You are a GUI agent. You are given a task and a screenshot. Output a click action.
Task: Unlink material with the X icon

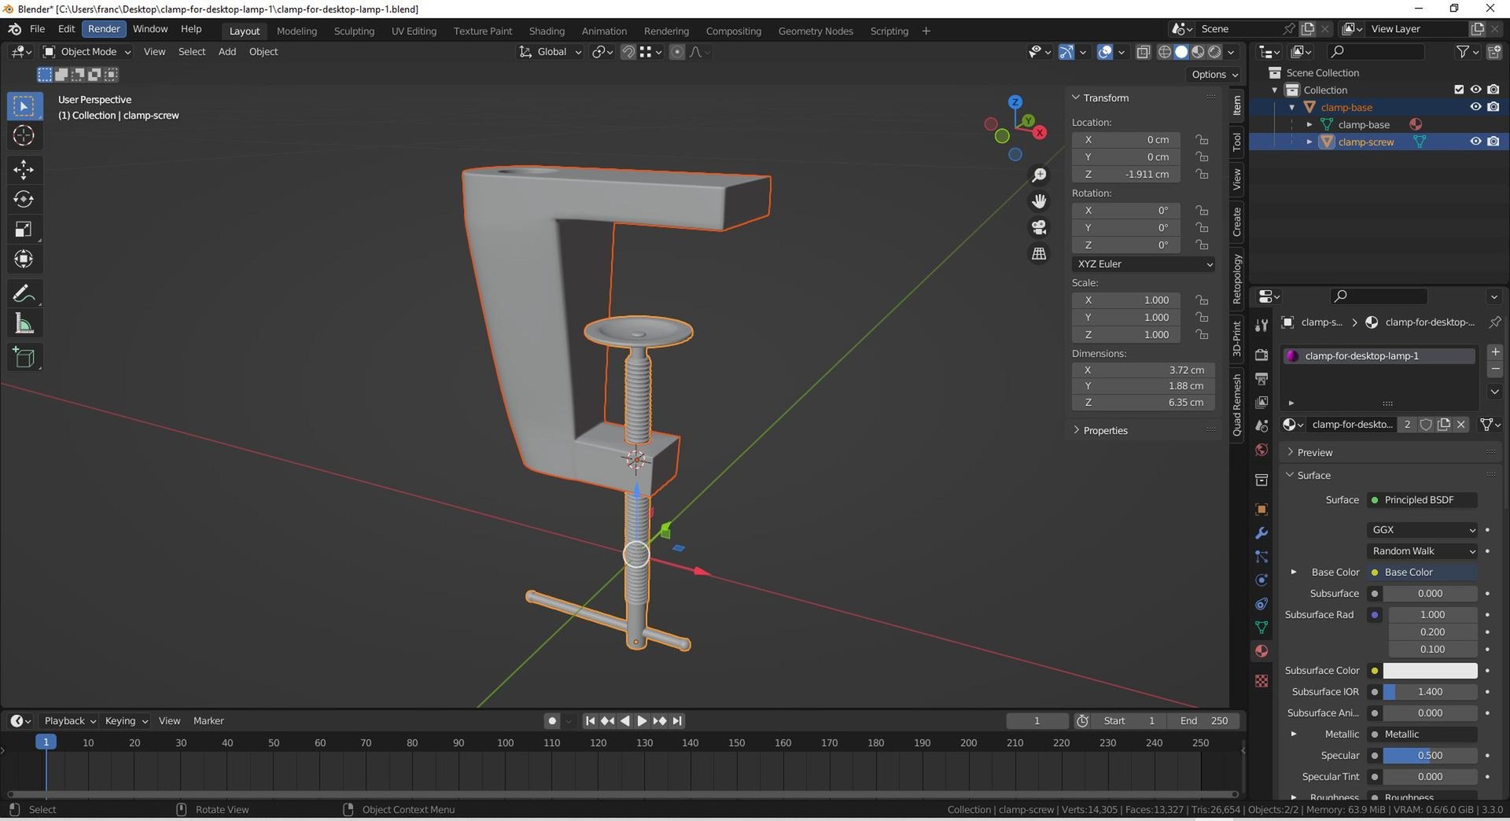click(1461, 425)
